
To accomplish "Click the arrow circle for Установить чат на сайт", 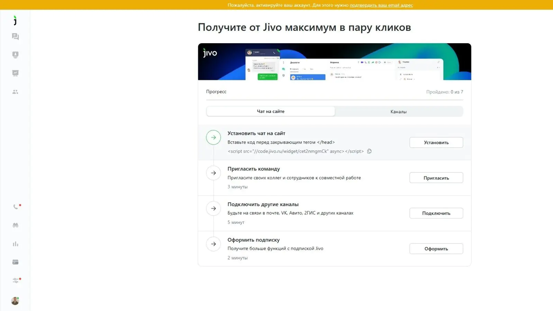I will pos(214,137).
